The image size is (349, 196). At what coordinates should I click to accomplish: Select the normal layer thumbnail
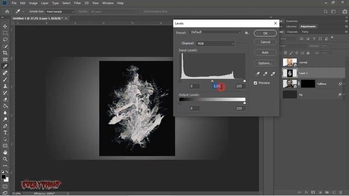coord(290,63)
